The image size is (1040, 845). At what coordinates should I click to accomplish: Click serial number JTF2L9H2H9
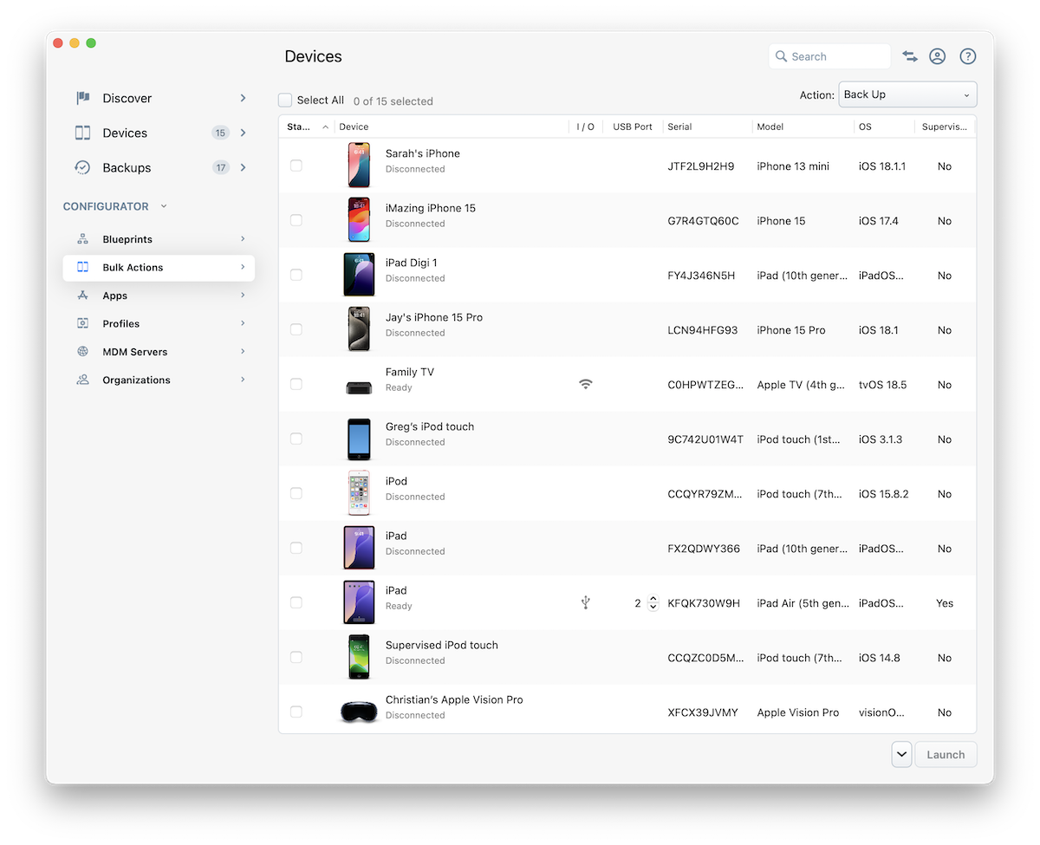pos(700,166)
